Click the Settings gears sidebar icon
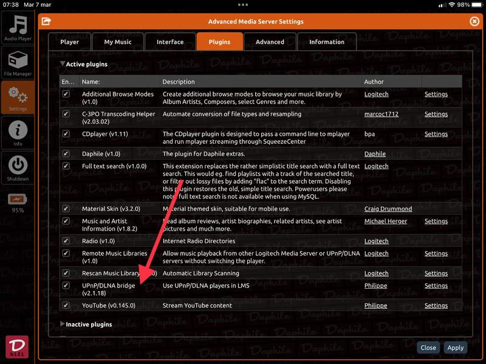 tap(18, 98)
